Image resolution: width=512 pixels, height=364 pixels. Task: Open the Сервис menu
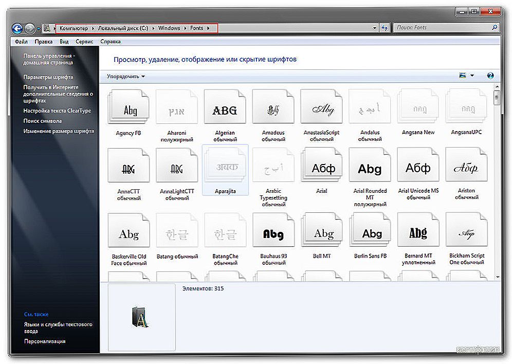[84, 42]
